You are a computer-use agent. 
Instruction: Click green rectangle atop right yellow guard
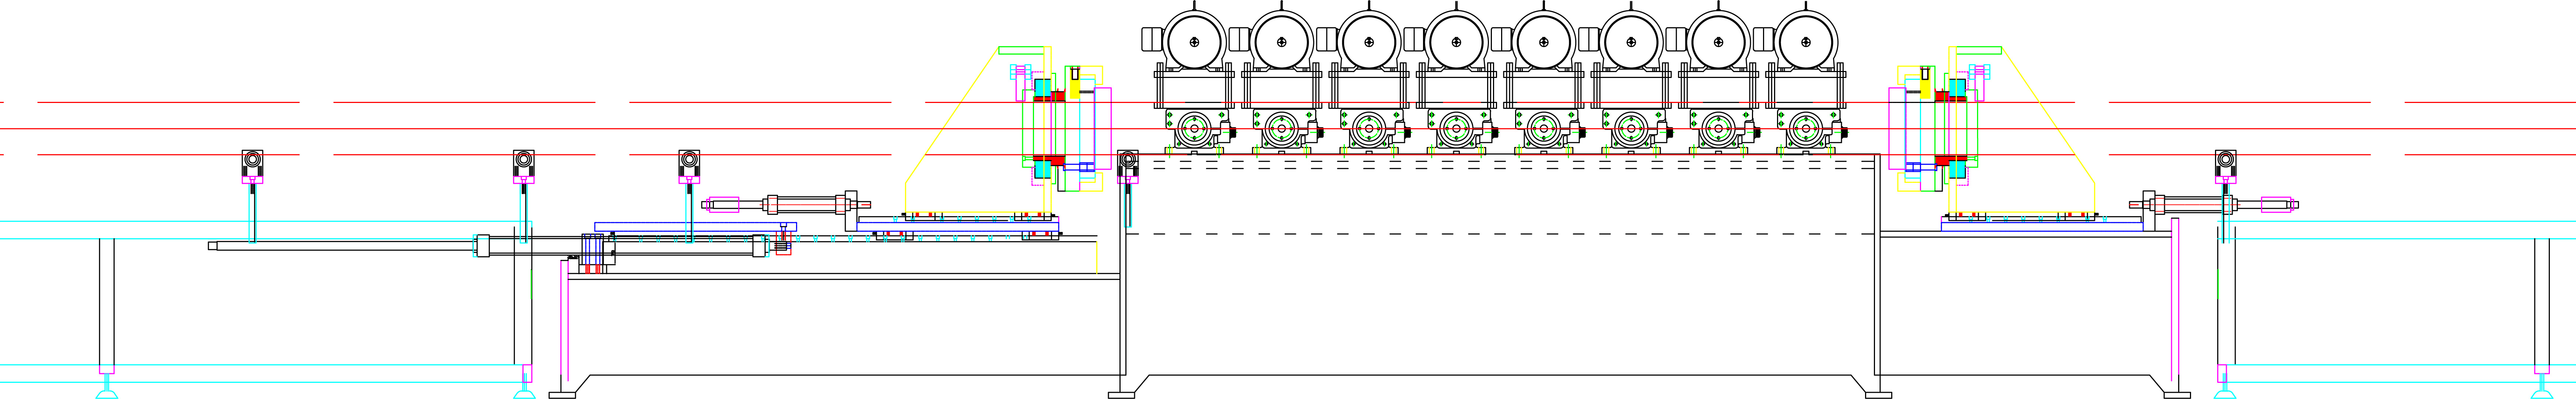click(x=1978, y=50)
